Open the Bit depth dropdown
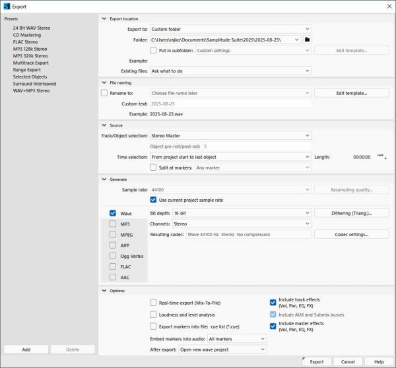 [242, 213]
